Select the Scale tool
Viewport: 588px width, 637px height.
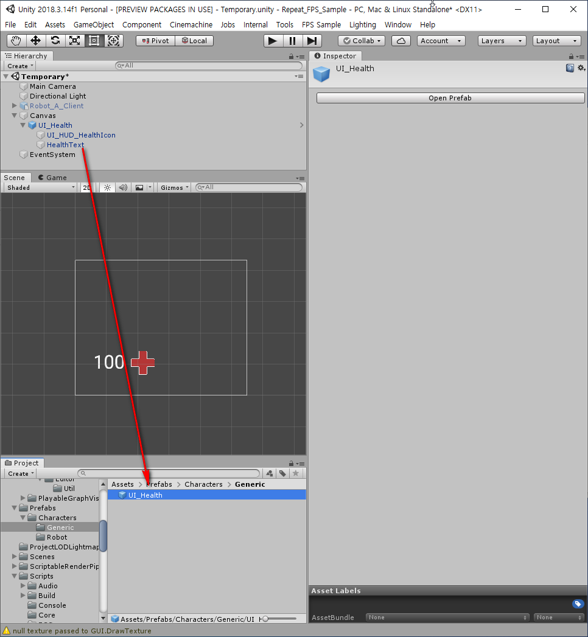click(75, 41)
